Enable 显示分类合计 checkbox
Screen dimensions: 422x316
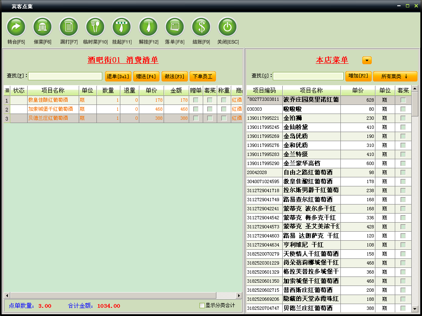point(202,305)
